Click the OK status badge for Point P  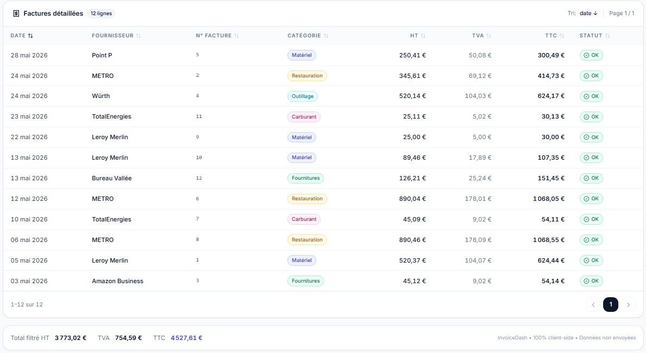click(x=591, y=55)
